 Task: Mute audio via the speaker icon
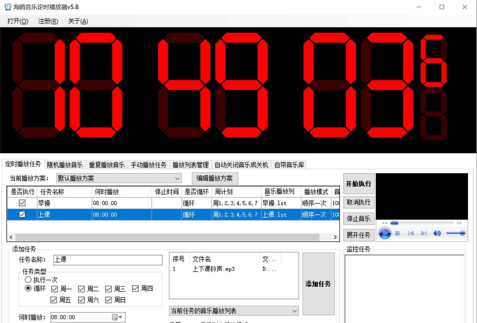pyautogui.click(x=437, y=233)
